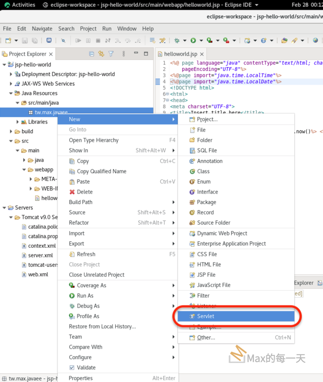This screenshot has height=382, width=323.
Task: Click Collapse All in Project Explorer
Action: coord(92,54)
